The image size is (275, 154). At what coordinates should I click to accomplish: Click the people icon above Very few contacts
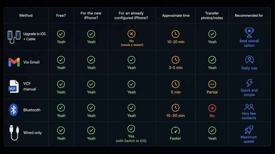(249, 107)
